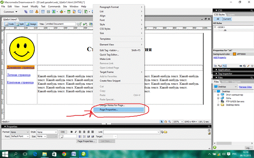Apply Bold in Properties panel

pyautogui.click(x=72, y=132)
